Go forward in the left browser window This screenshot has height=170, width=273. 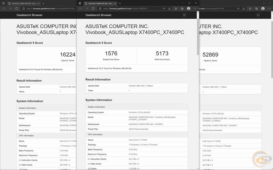[x=10, y=8]
